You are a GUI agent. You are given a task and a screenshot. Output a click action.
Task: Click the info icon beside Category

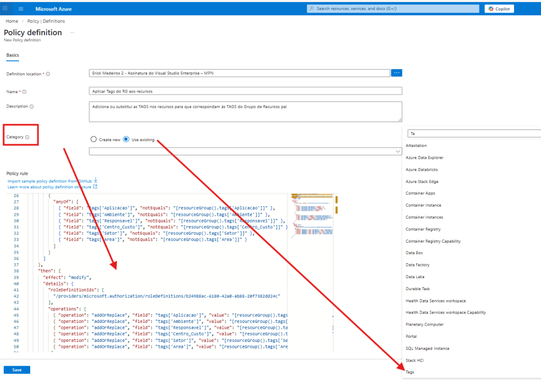pos(27,137)
